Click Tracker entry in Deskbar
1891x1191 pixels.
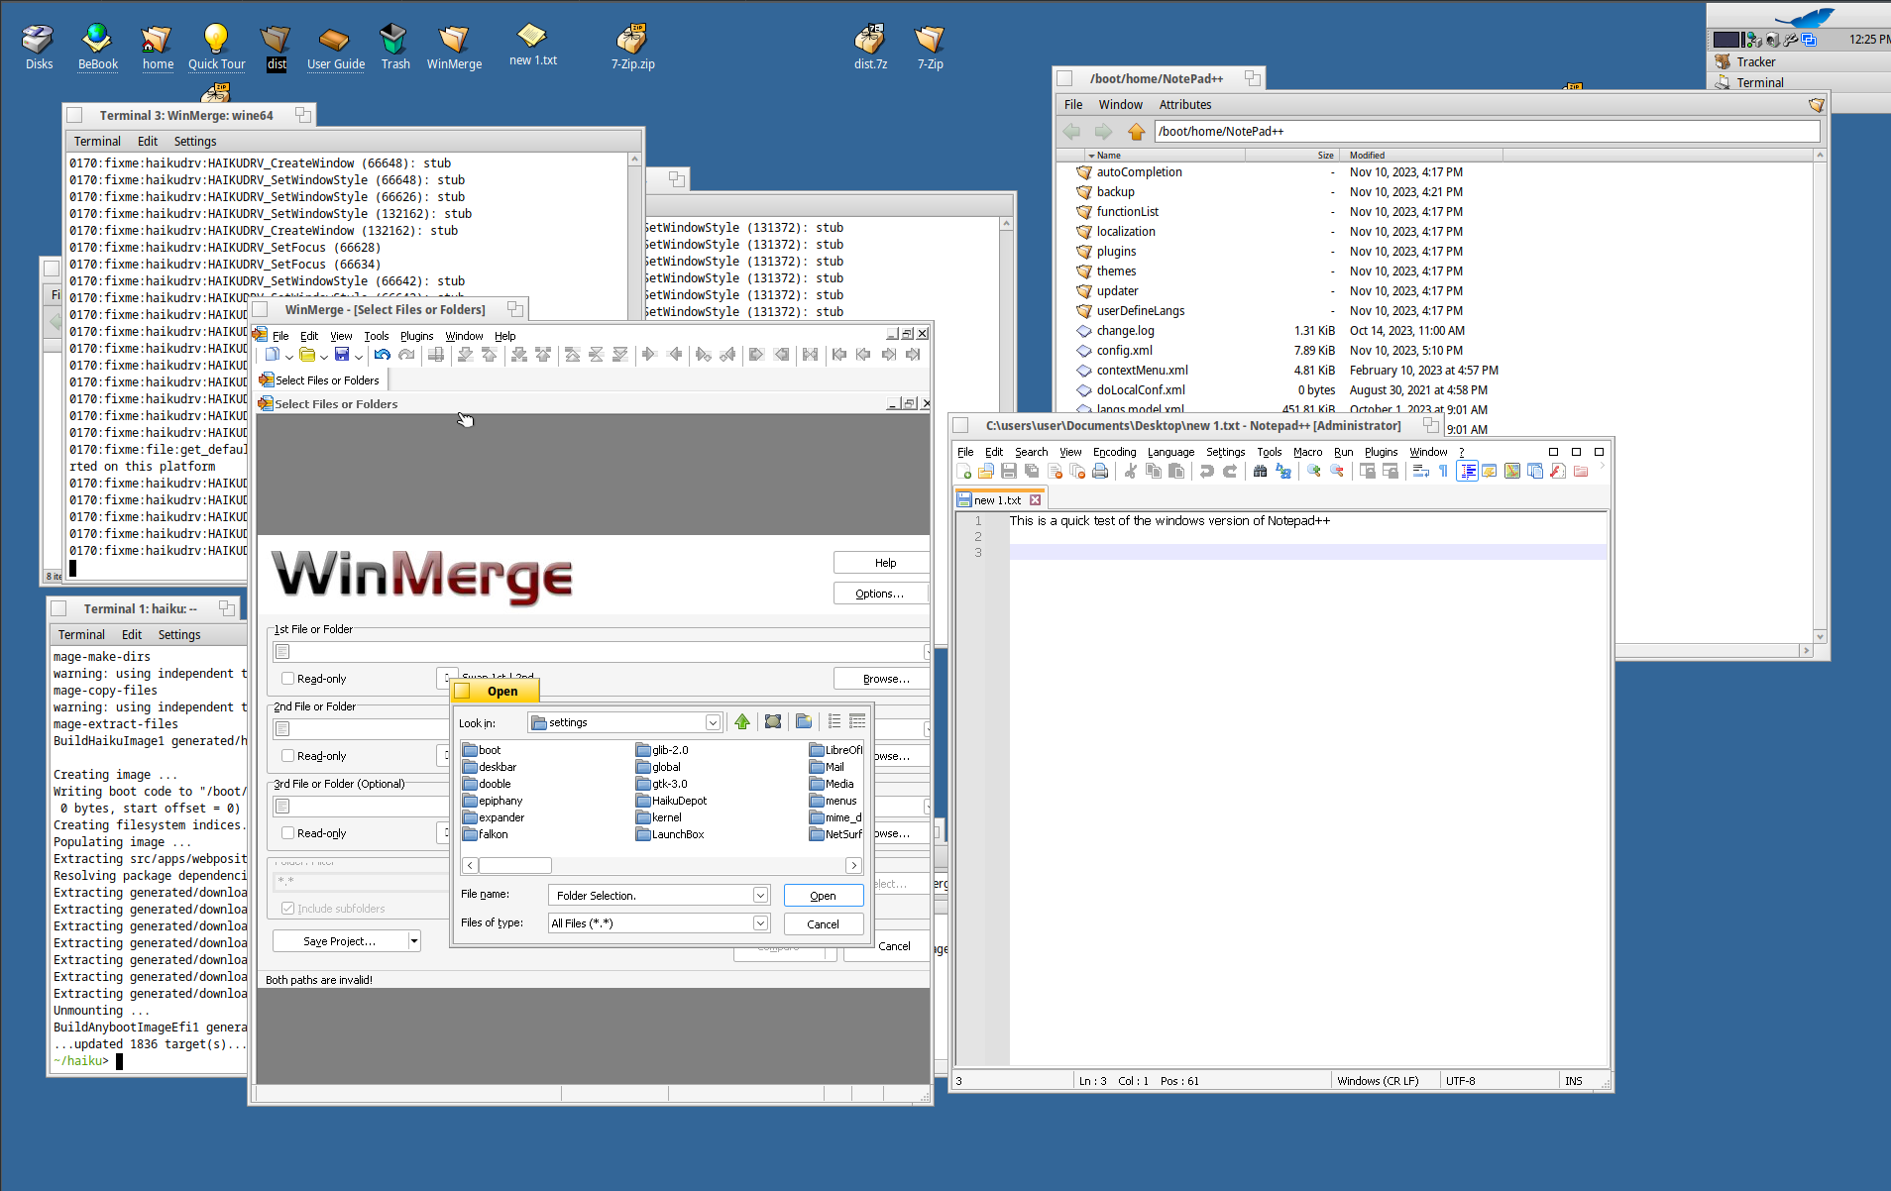pos(1755,61)
